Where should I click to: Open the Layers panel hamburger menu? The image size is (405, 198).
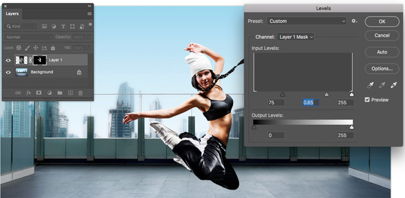point(89,13)
